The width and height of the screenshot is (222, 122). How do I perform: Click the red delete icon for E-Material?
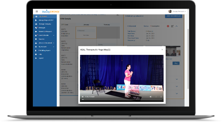tap(168, 26)
